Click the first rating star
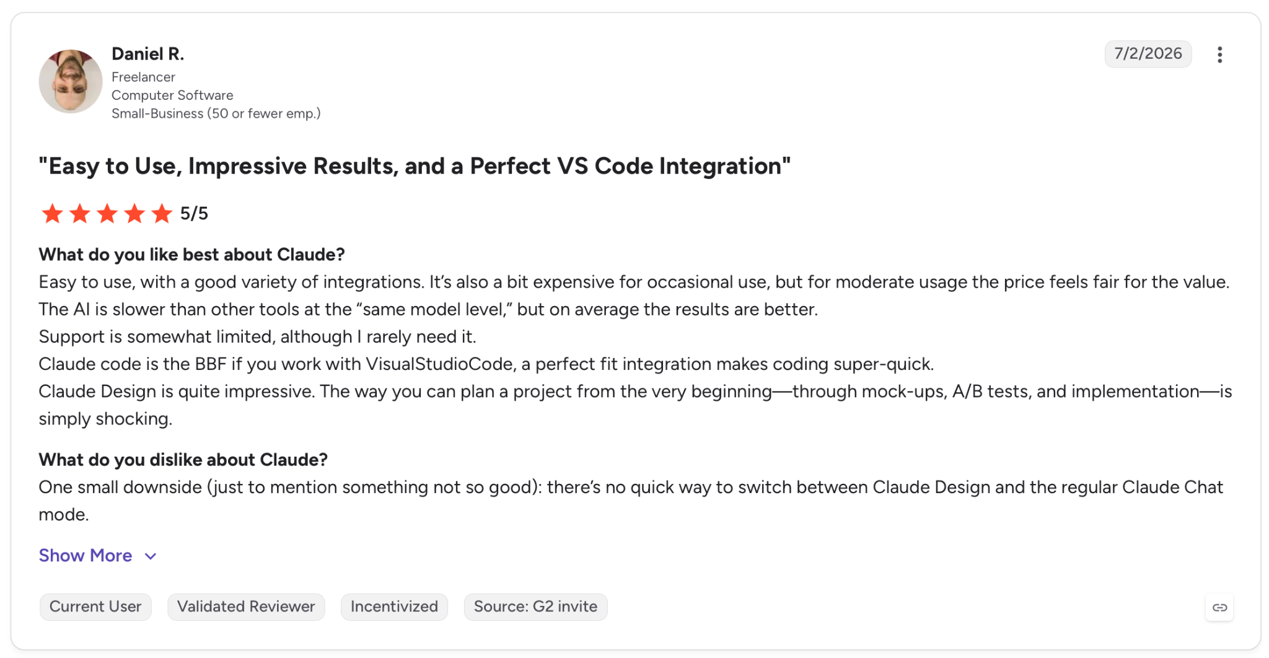 pos(52,214)
